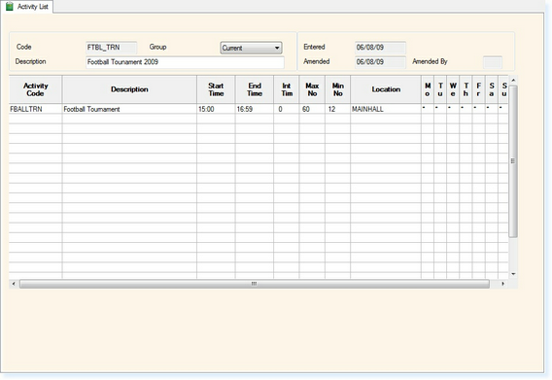Image resolution: width=552 pixels, height=380 pixels.
Task: Select the MAINHALL location cell
Action: coord(386,109)
